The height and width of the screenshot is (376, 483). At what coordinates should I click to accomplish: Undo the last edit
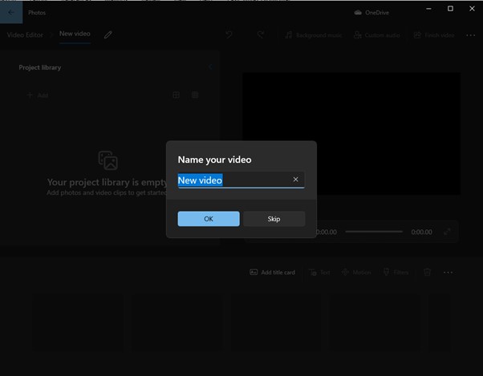point(229,34)
